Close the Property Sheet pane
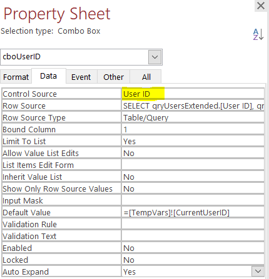This screenshot has width=269, height=279. tap(261, 6)
